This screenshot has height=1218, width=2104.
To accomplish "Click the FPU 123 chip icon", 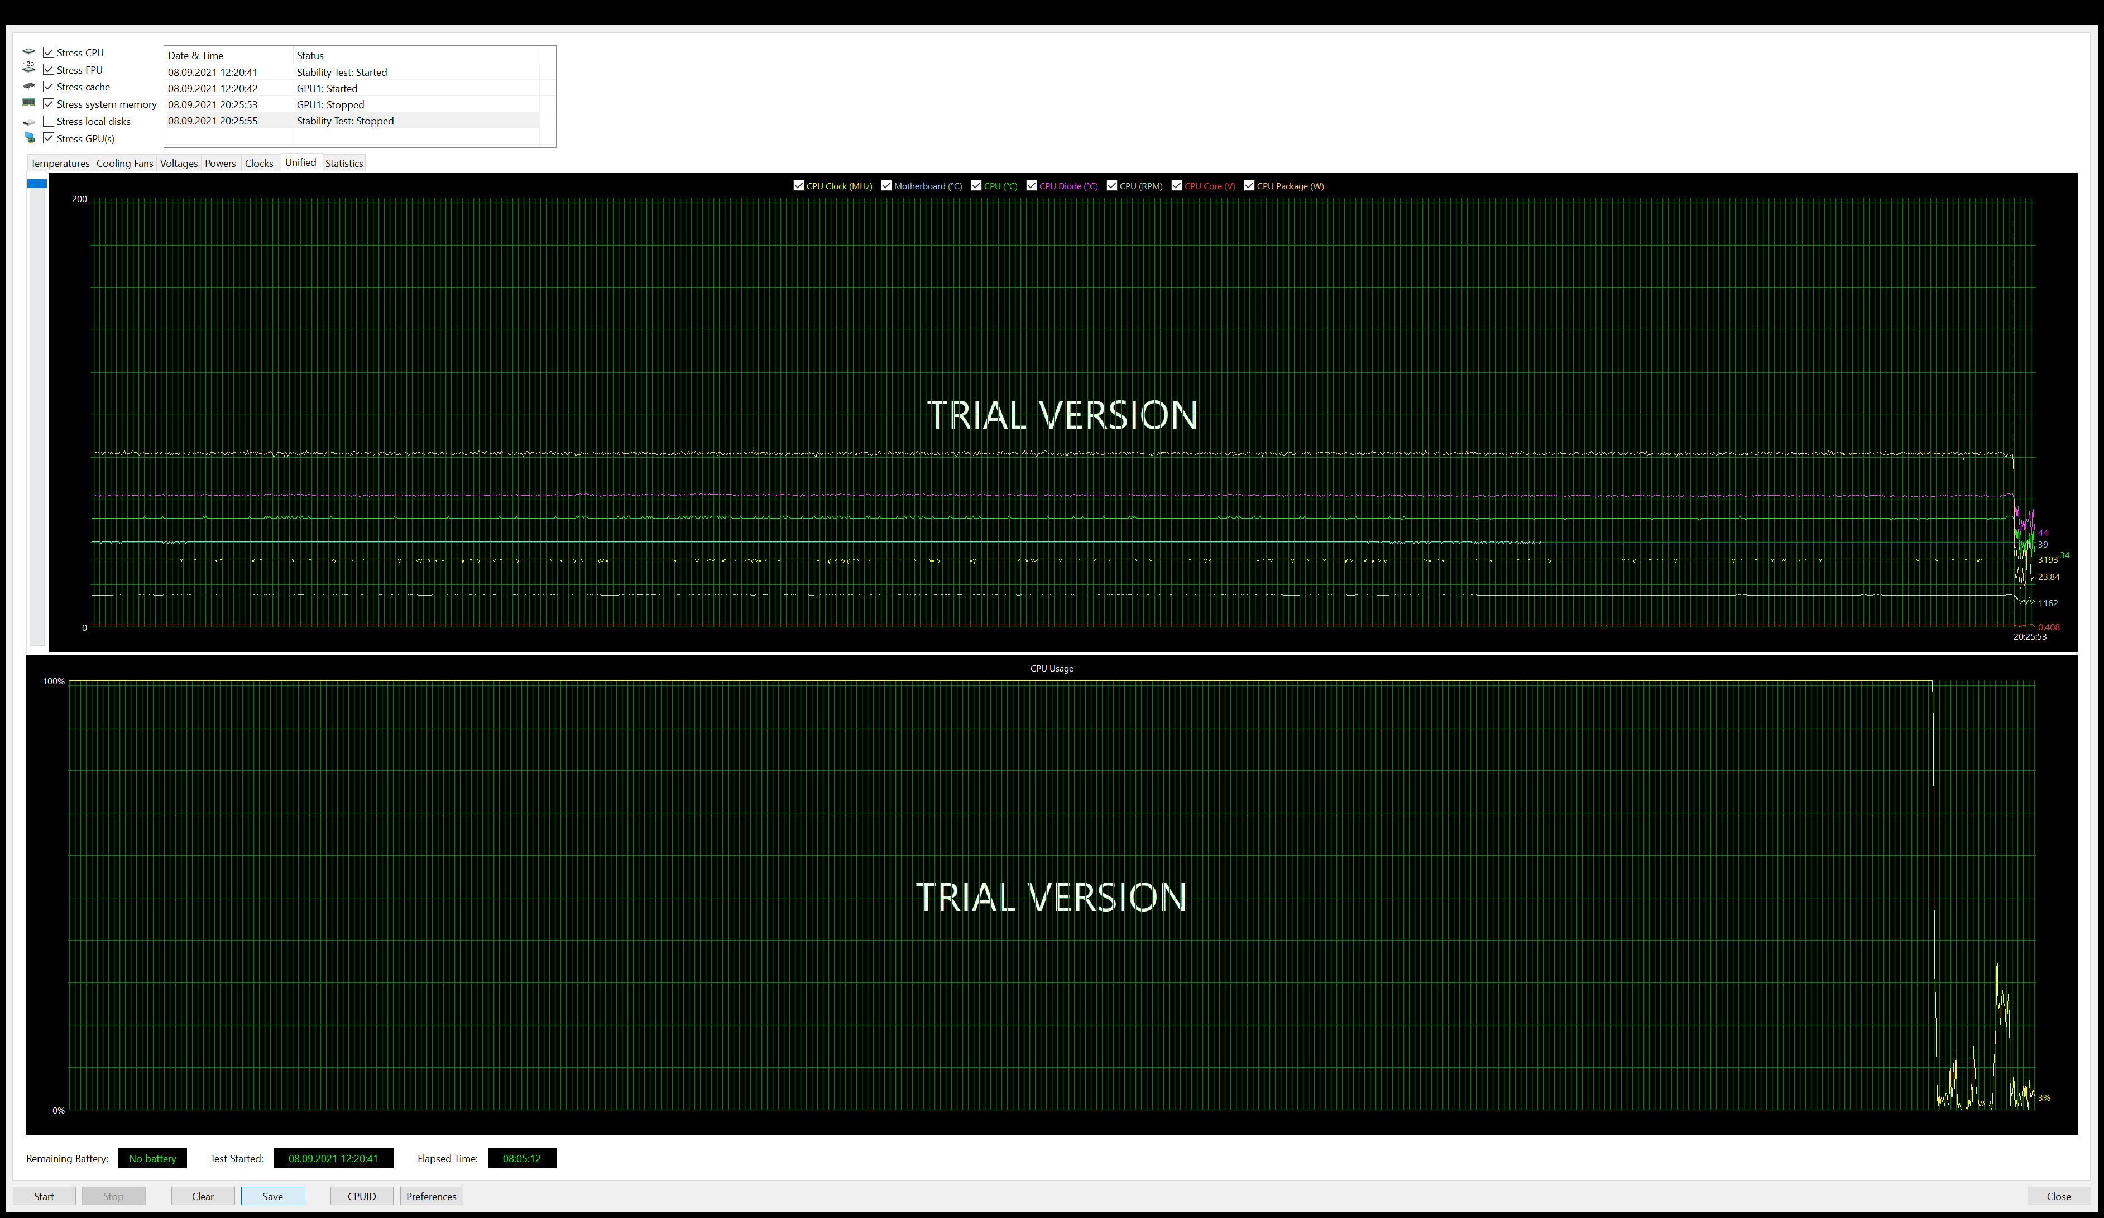I will click(x=28, y=68).
